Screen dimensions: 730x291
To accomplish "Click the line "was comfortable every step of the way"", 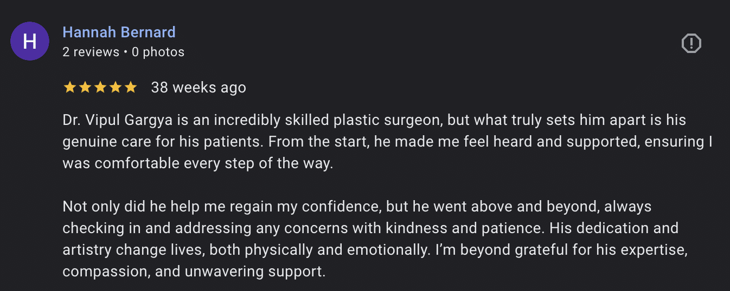I will click(197, 163).
